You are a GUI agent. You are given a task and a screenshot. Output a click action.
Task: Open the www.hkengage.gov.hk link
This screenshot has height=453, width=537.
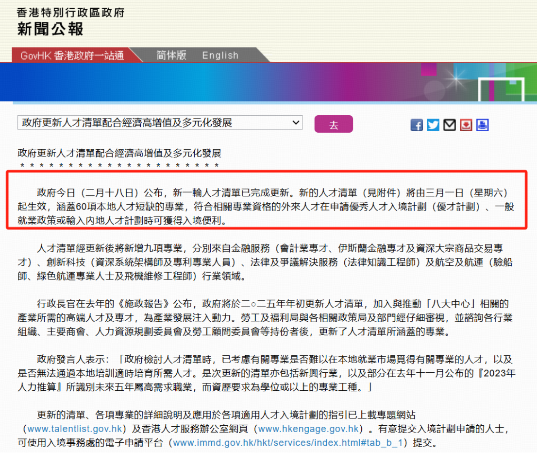click(x=308, y=429)
